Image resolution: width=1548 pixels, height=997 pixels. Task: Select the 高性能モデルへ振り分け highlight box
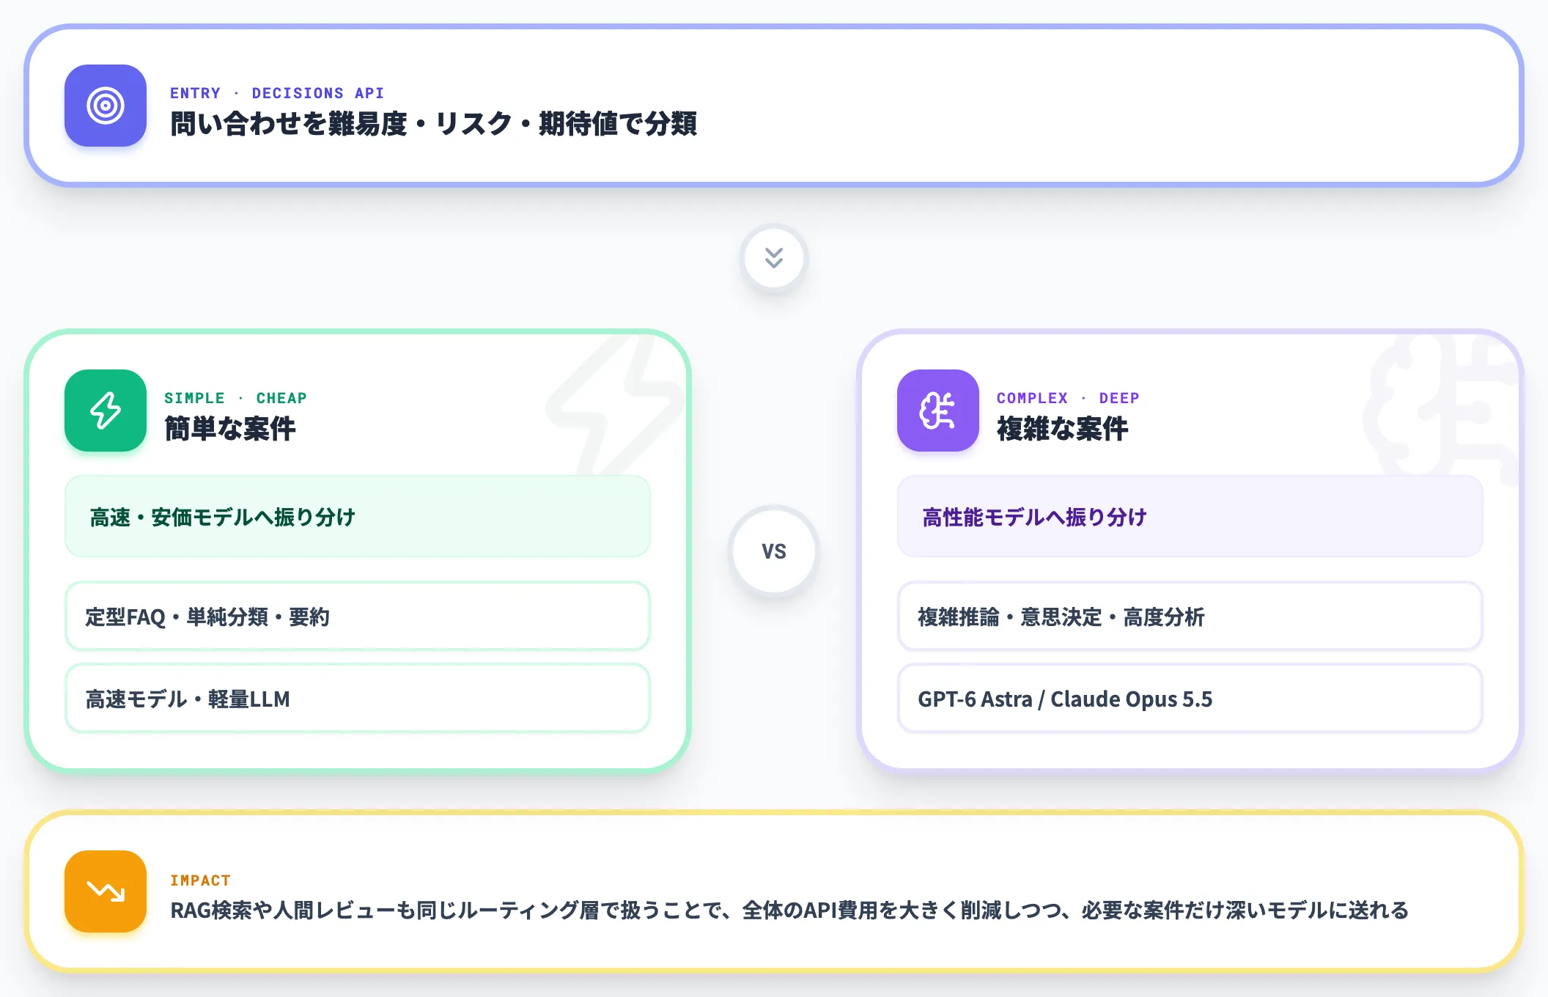click(x=1190, y=516)
